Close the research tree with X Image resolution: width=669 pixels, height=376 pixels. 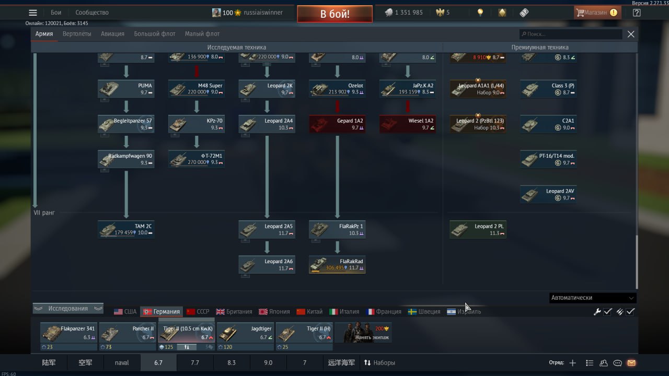(631, 34)
